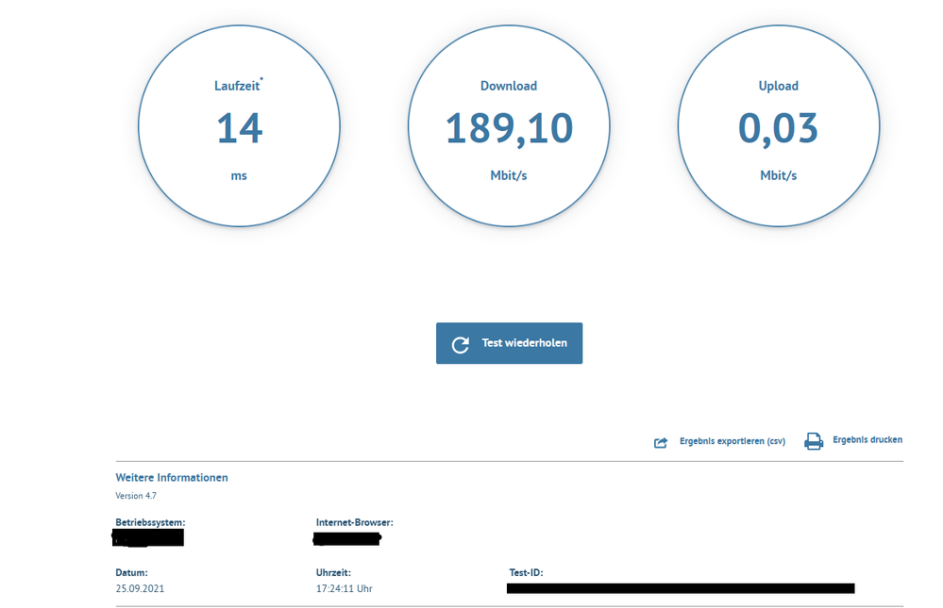The height and width of the screenshot is (608, 943).
Task: Open the Ergebnis drucken link
Action: pyautogui.click(x=867, y=440)
